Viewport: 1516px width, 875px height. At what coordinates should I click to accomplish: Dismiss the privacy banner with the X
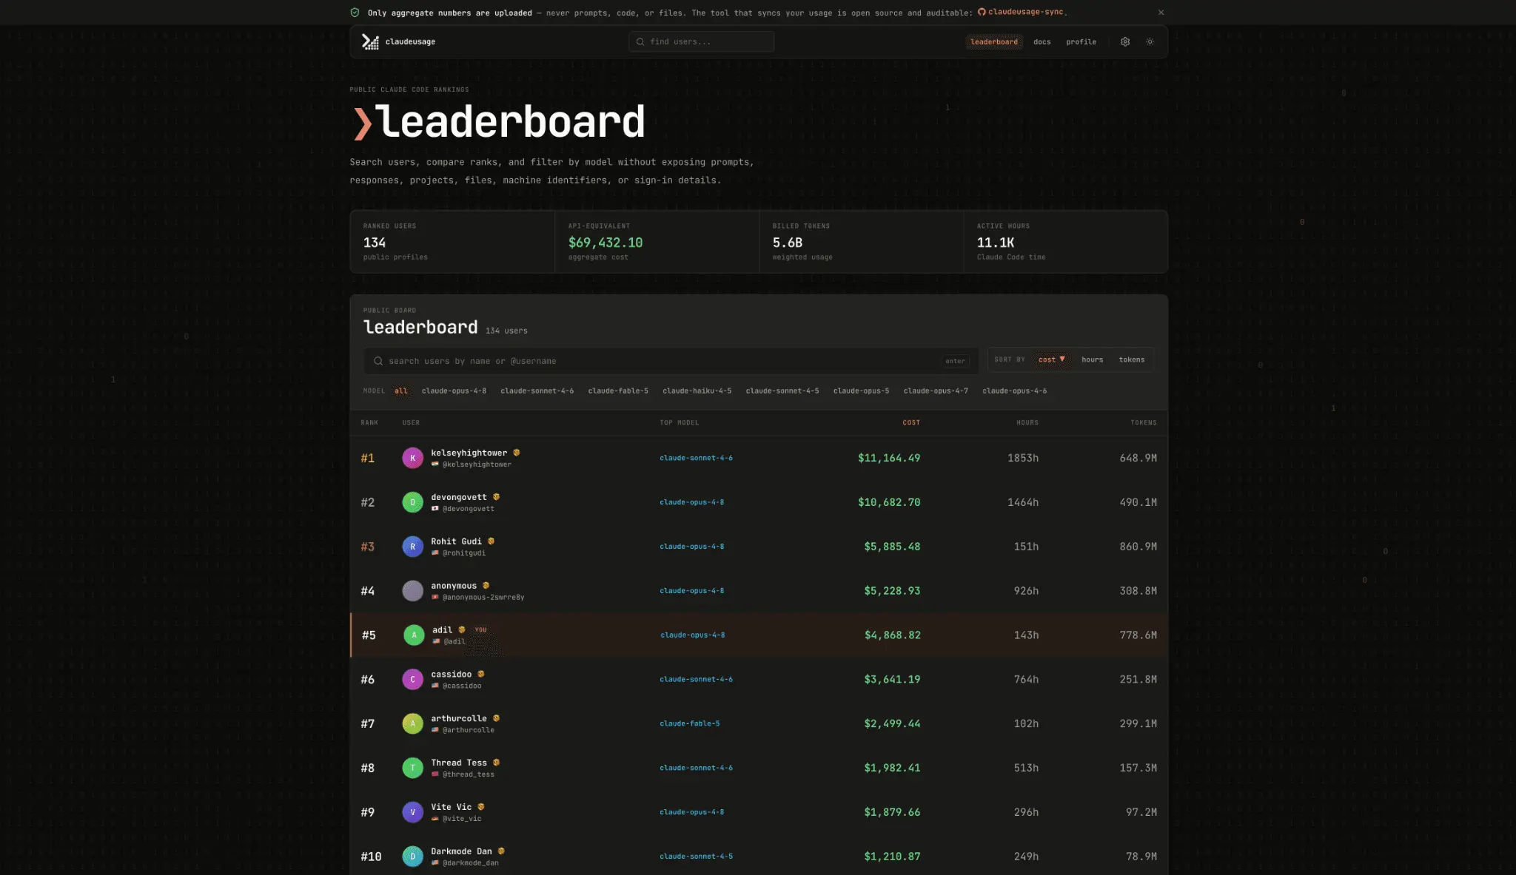(1161, 13)
